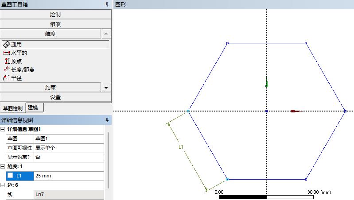
Task: Click the 草图1 sketch name cell
Action: pyautogui.click(x=69, y=138)
